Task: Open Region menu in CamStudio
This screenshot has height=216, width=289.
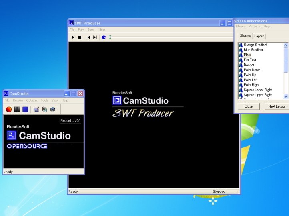Action: 18,100
